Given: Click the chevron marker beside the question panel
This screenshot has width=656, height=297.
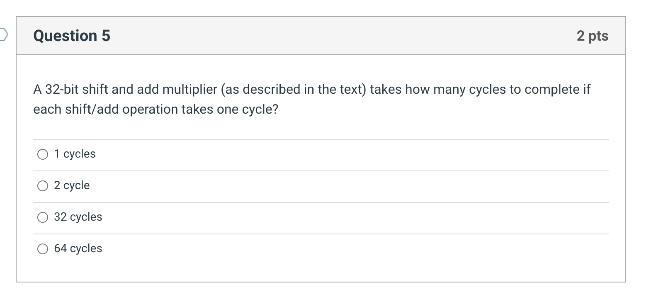Looking at the screenshot, I should [3, 36].
